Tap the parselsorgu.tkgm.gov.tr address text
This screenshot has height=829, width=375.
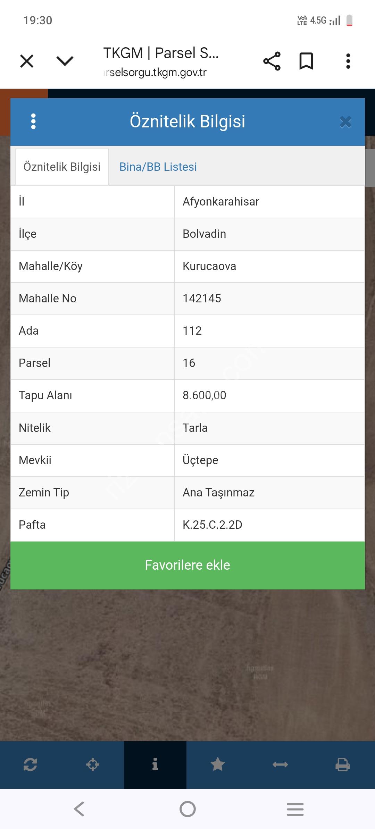156,73
